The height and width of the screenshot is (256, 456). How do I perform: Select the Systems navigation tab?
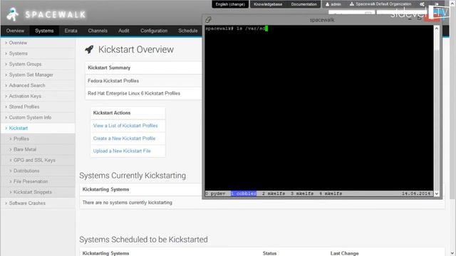click(44, 31)
